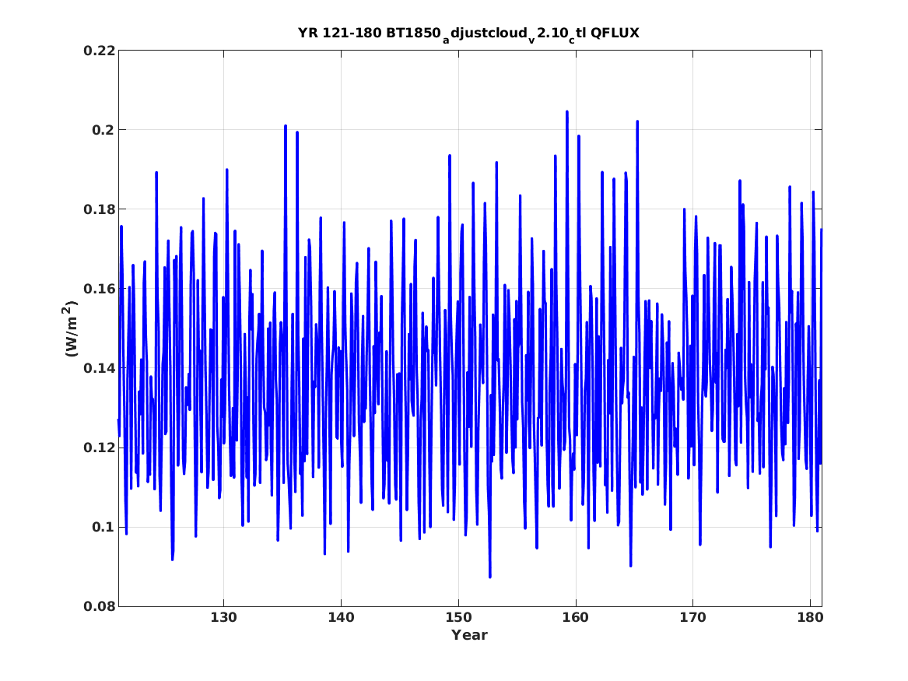This screenshot has height=681, width=908.
Task: Click x-axis tick label 170
Action: [x=692, y=618]
